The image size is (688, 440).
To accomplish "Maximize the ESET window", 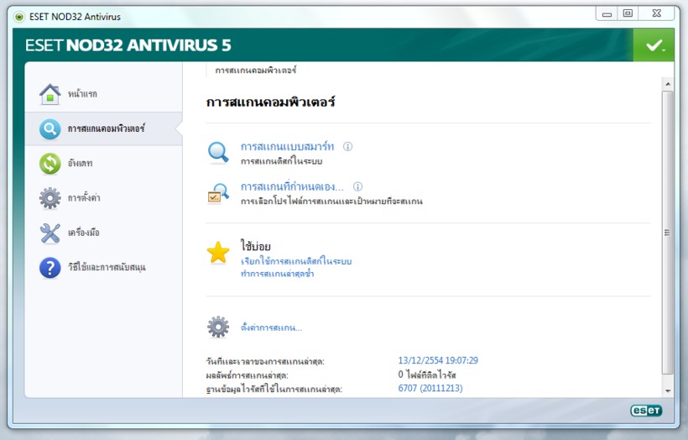I will coord(628,13).
